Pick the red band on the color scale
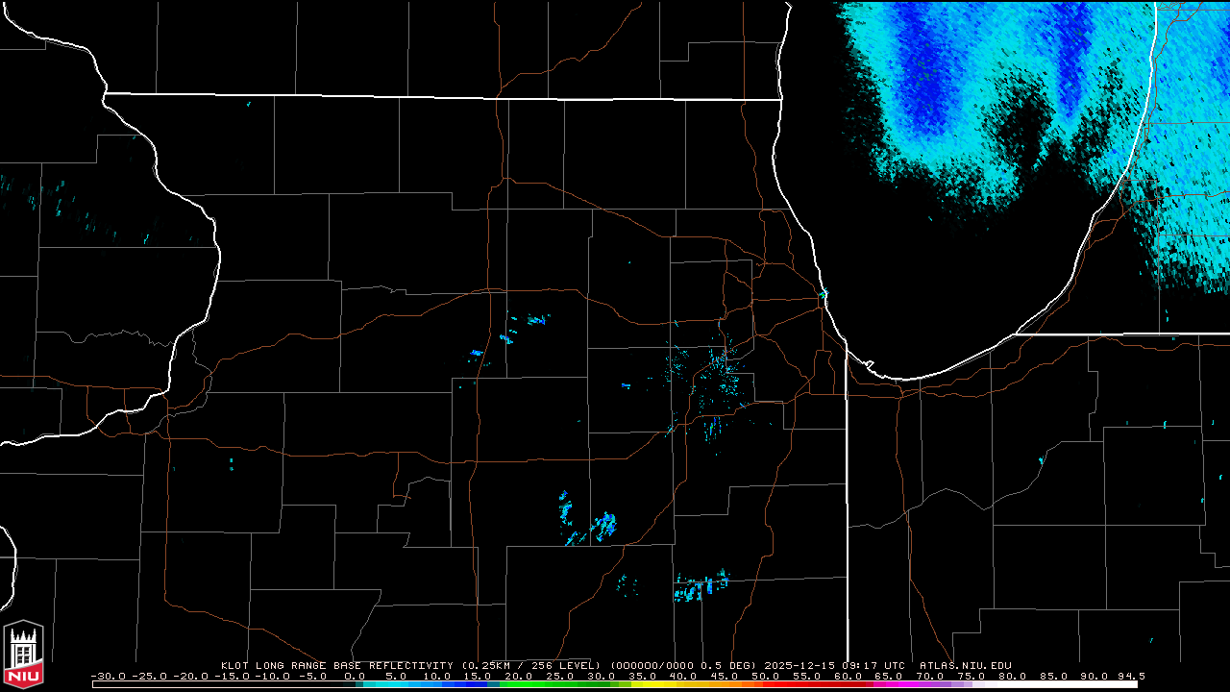 coord(798,684)
